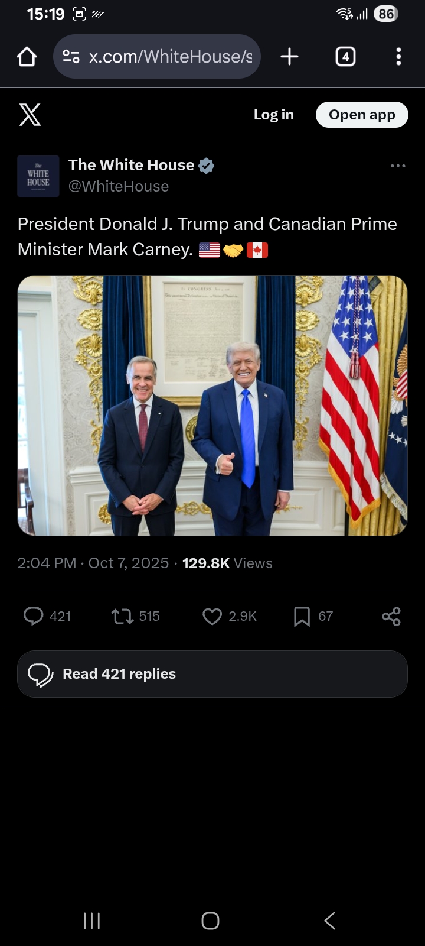This screenshot has width=425, height=946.
Task: Open Chrome three-dot overflow menu
Action: (398, 57)
